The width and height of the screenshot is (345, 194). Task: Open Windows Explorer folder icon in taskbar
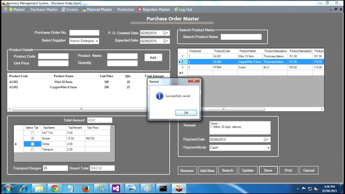[x=39, y=189]
